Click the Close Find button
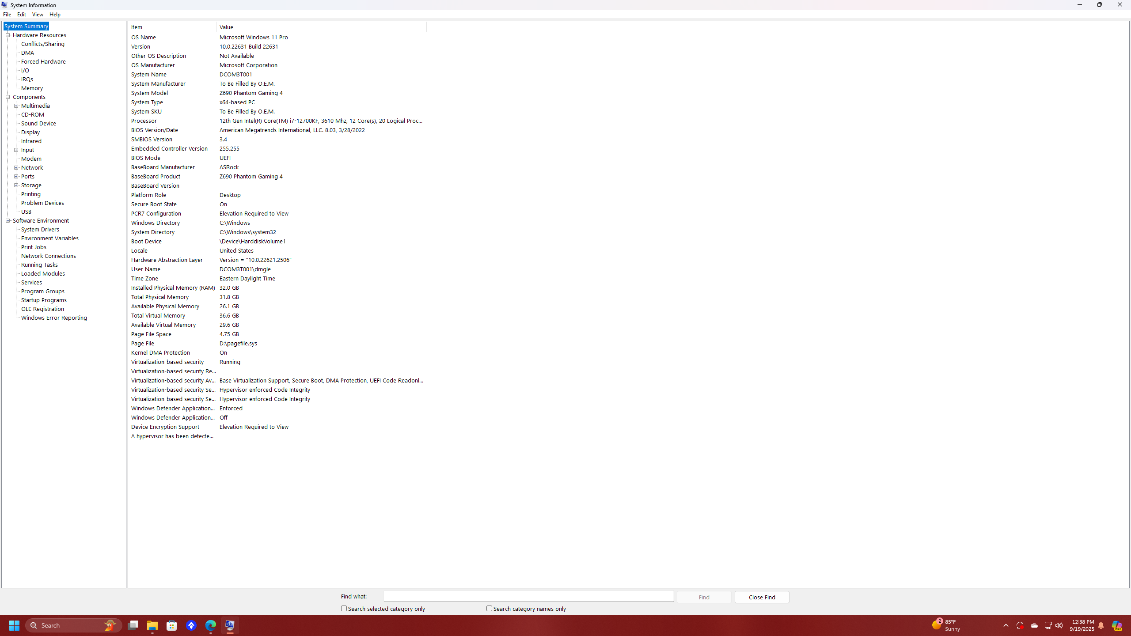Viewport: 1131px width, 636px height. [761, 597]
